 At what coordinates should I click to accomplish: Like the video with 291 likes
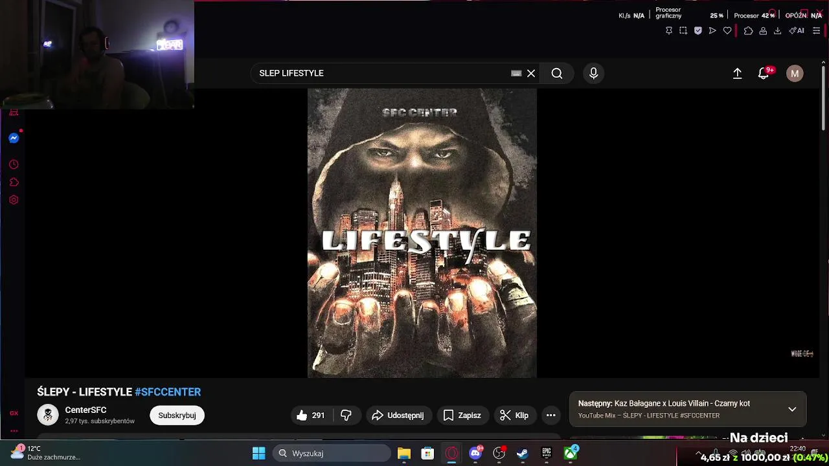point(310,416)
